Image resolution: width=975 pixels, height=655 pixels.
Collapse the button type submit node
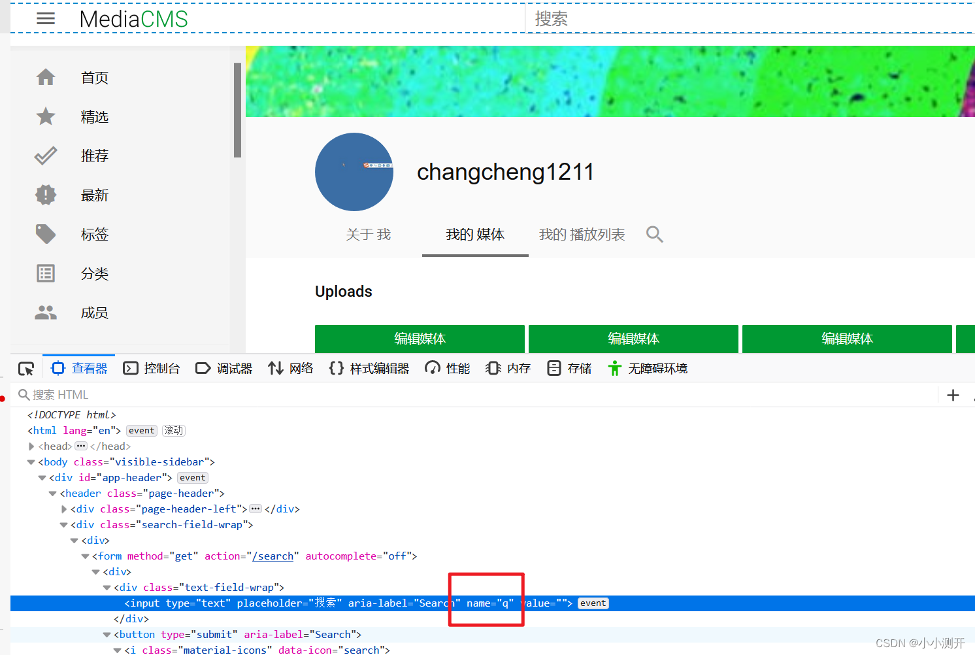tap(107, 635)
